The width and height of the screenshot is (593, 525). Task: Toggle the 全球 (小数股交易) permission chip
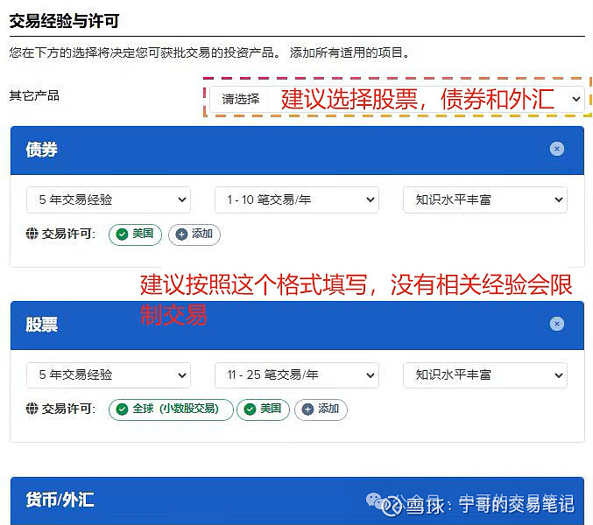(x=171, y=409)
